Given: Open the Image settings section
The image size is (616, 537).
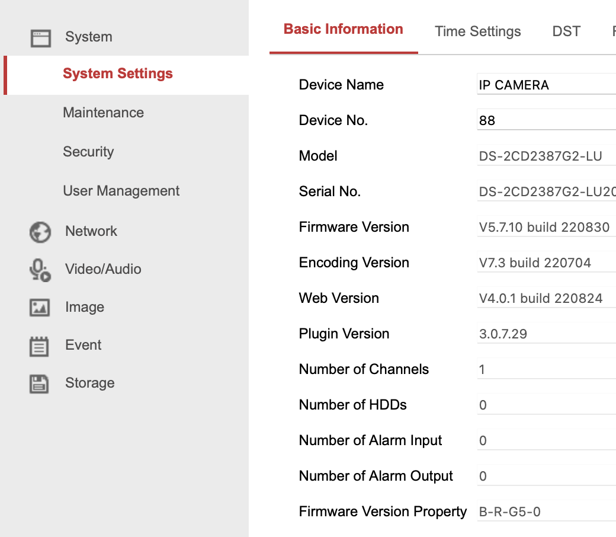Looking at the screenshot, I should (85, 307).
